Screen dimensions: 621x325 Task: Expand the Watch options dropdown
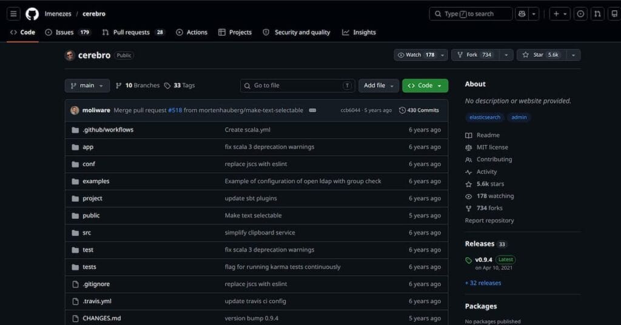click(x=443, y=55)
